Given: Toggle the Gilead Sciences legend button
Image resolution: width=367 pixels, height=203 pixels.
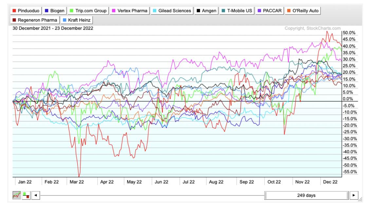Looking at the screenshot, I should (x=172, y=11).
